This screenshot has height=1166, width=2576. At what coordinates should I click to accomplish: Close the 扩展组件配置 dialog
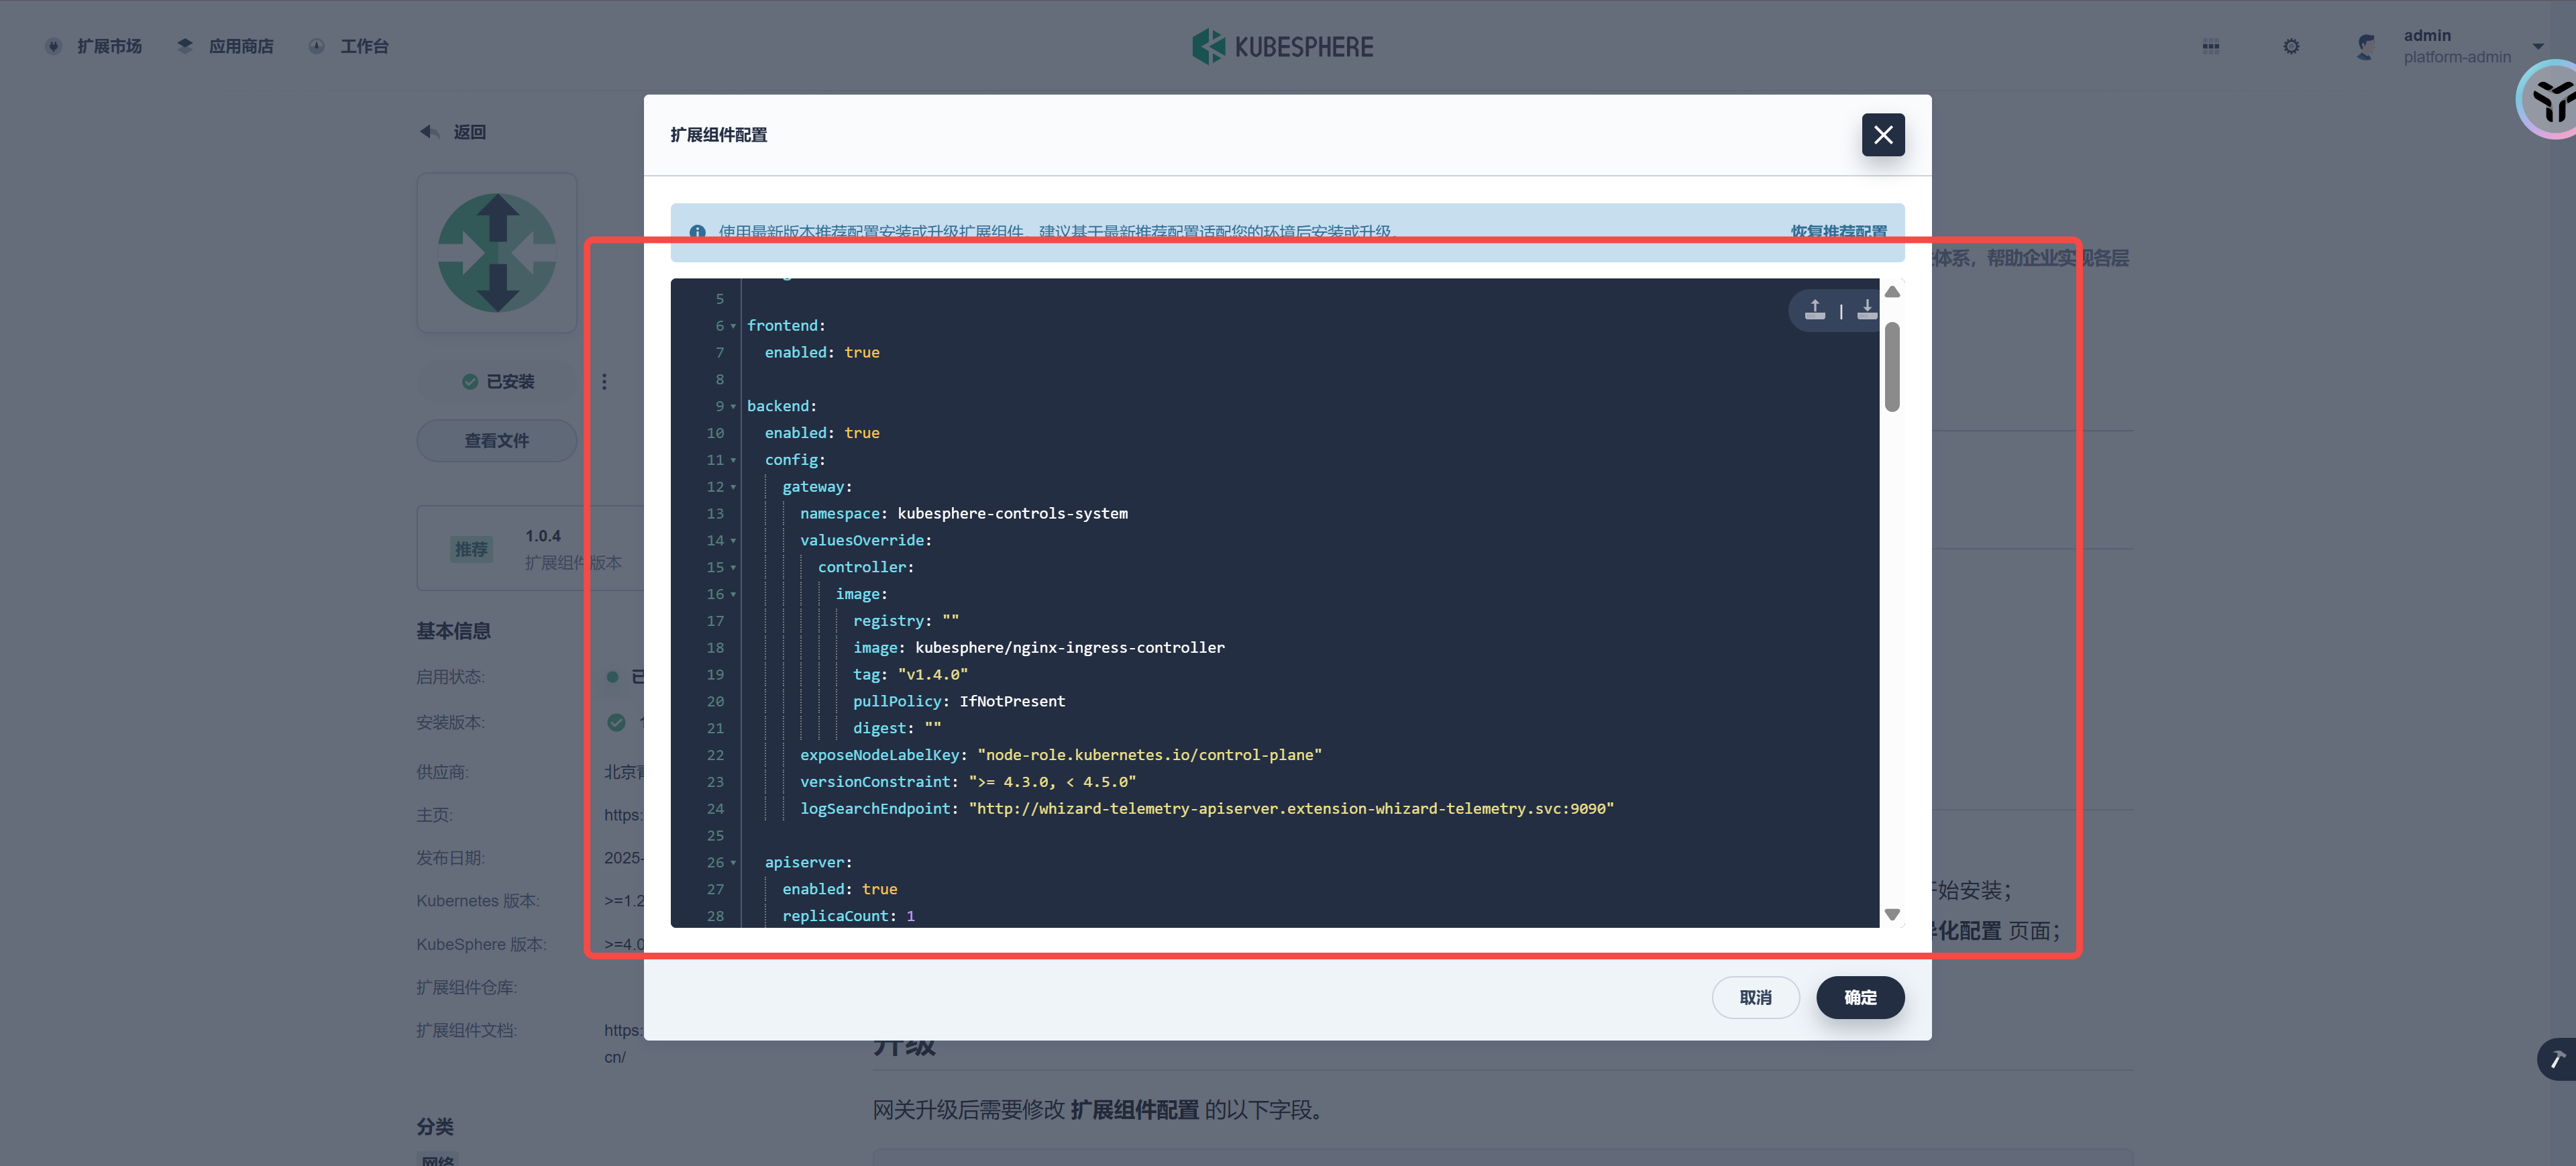(1882, 135)
